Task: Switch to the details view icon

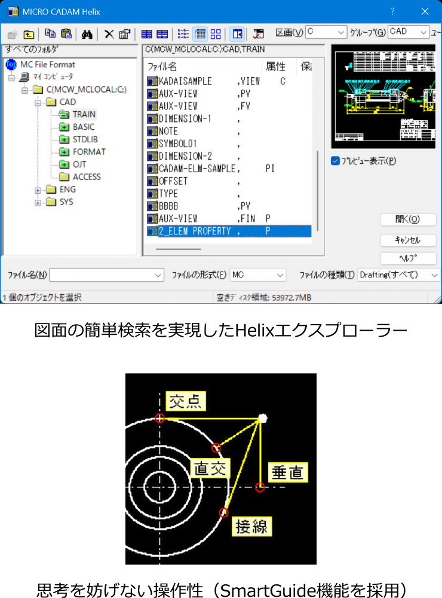Action: click(200, 34)
